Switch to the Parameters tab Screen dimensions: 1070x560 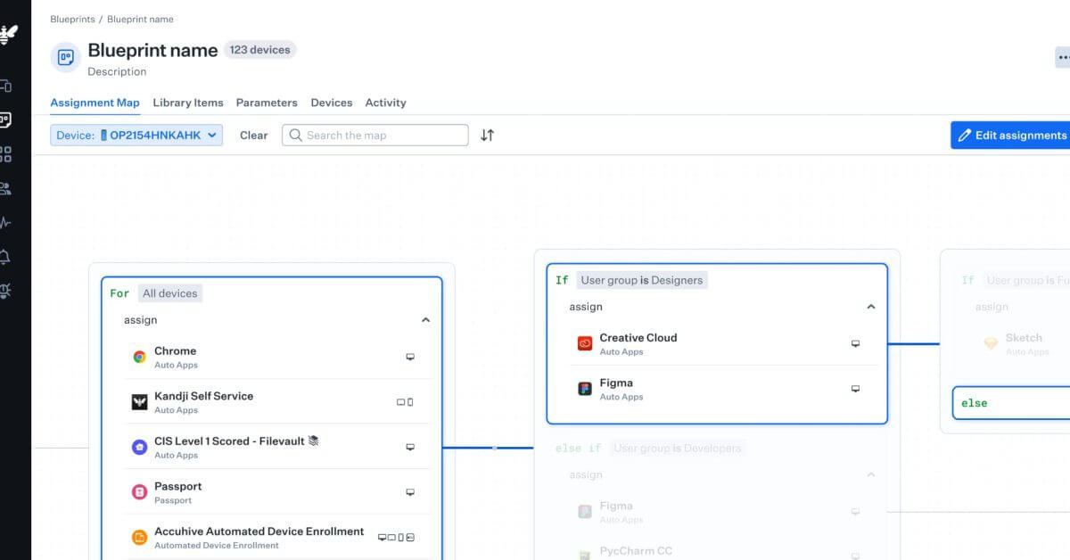pyautogui.click(x=267, y=103)
